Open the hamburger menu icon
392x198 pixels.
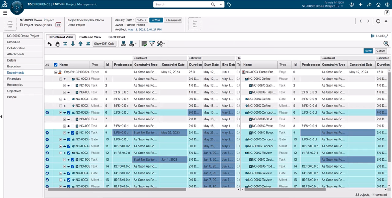click(x=5, y=13)
